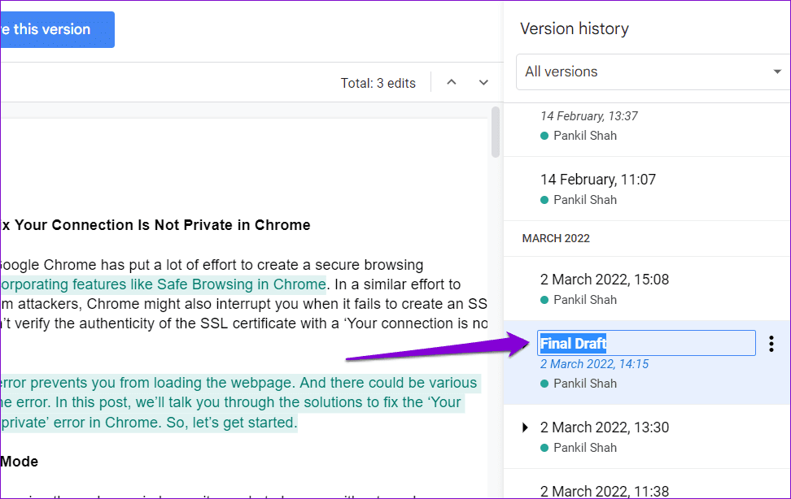
Task: Go to next edit with down chevron
Action: coord(483,82)
